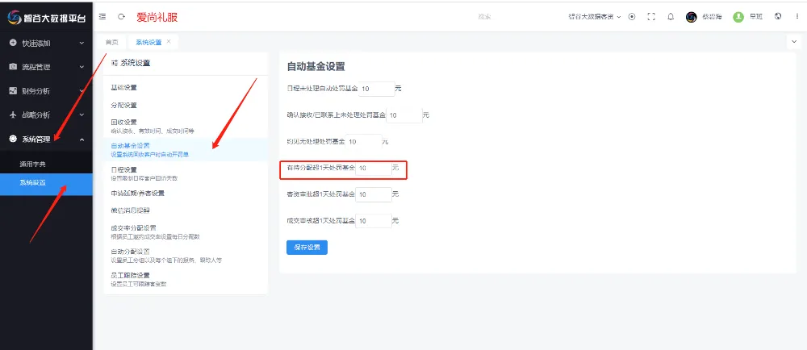Screen dimensions: 807x350
Task: Open 基础设置 in the settings list
Action: (124, 87)
